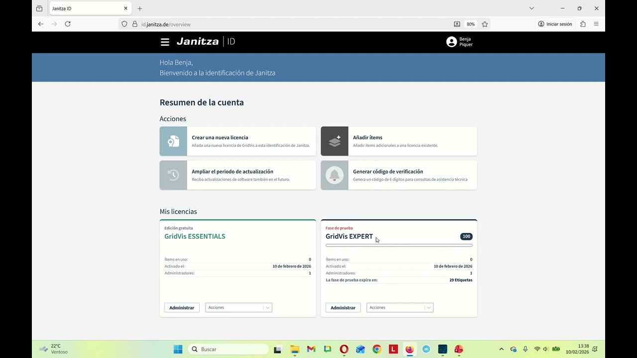Choose Ampliar el periodo de actualización
The image size is (637, 358).
click(238, 175)
